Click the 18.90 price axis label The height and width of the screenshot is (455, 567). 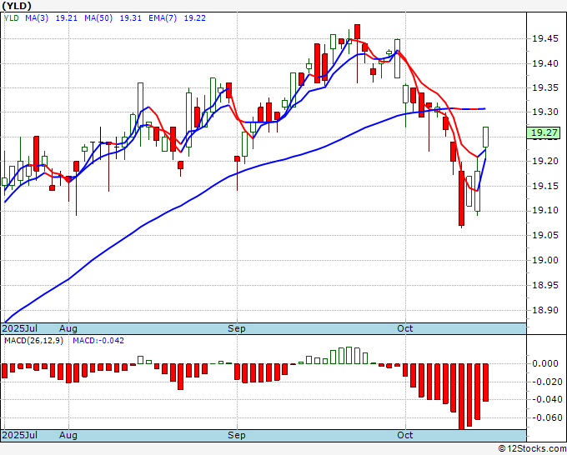545,311
